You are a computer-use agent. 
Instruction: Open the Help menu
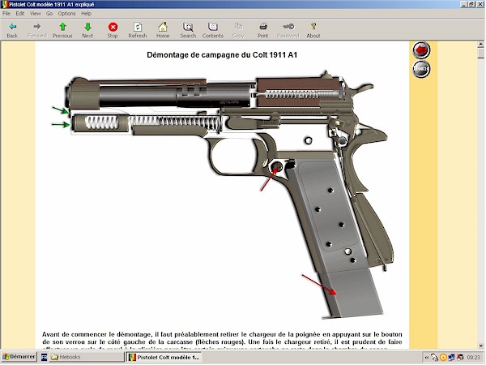click(86, 13)
